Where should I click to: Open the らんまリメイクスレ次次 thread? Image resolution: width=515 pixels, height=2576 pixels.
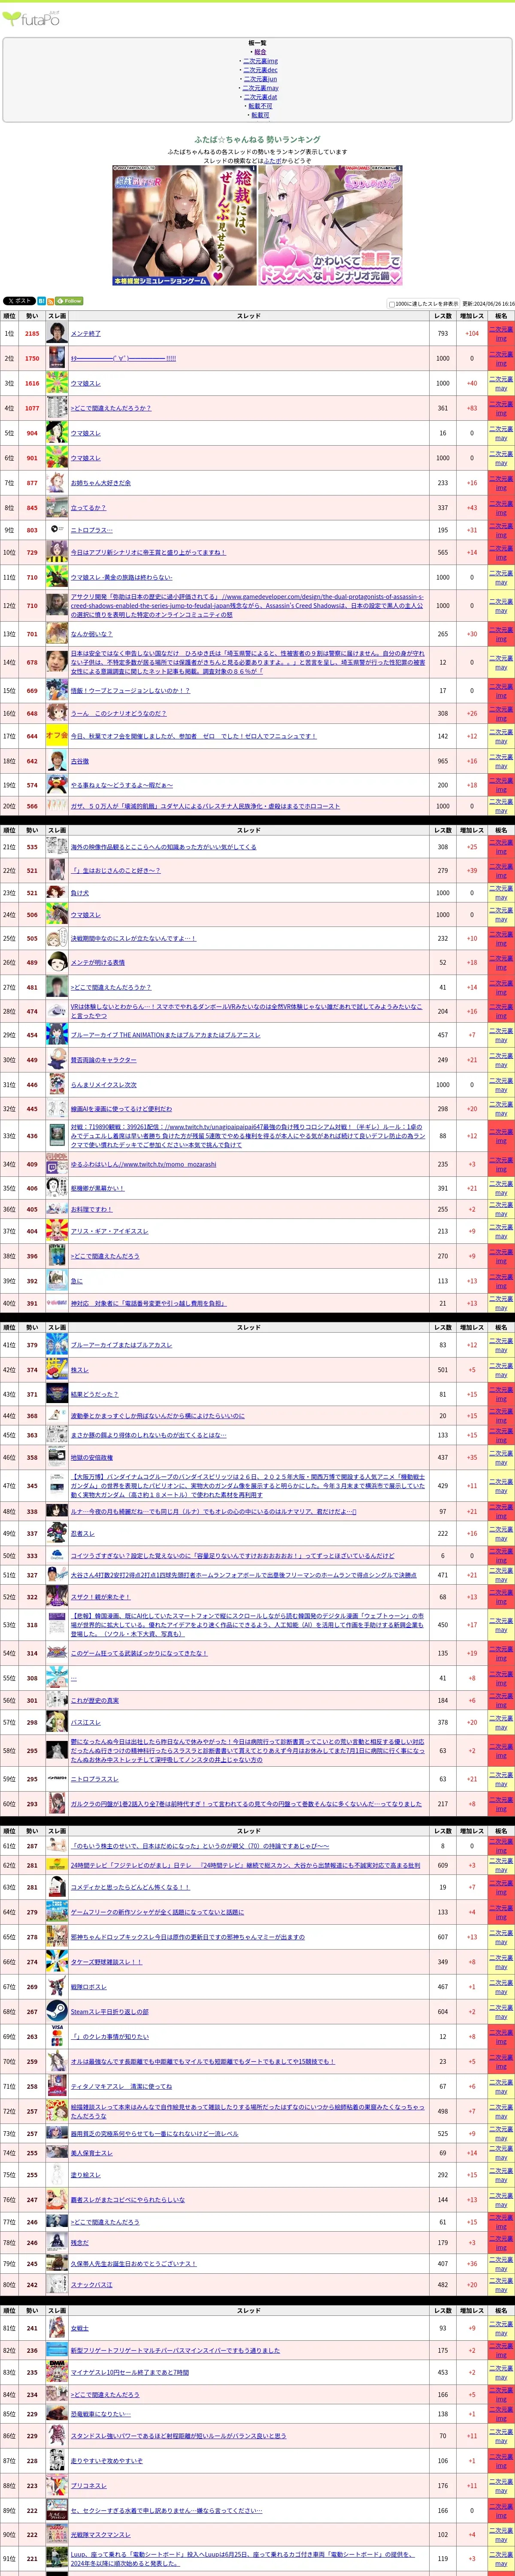104,1085
